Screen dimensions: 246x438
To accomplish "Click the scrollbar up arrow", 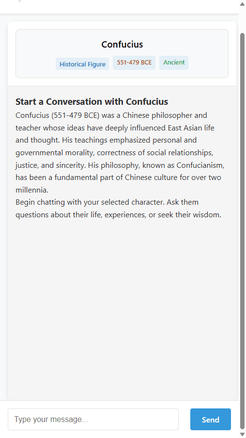I will click(243, 3).
